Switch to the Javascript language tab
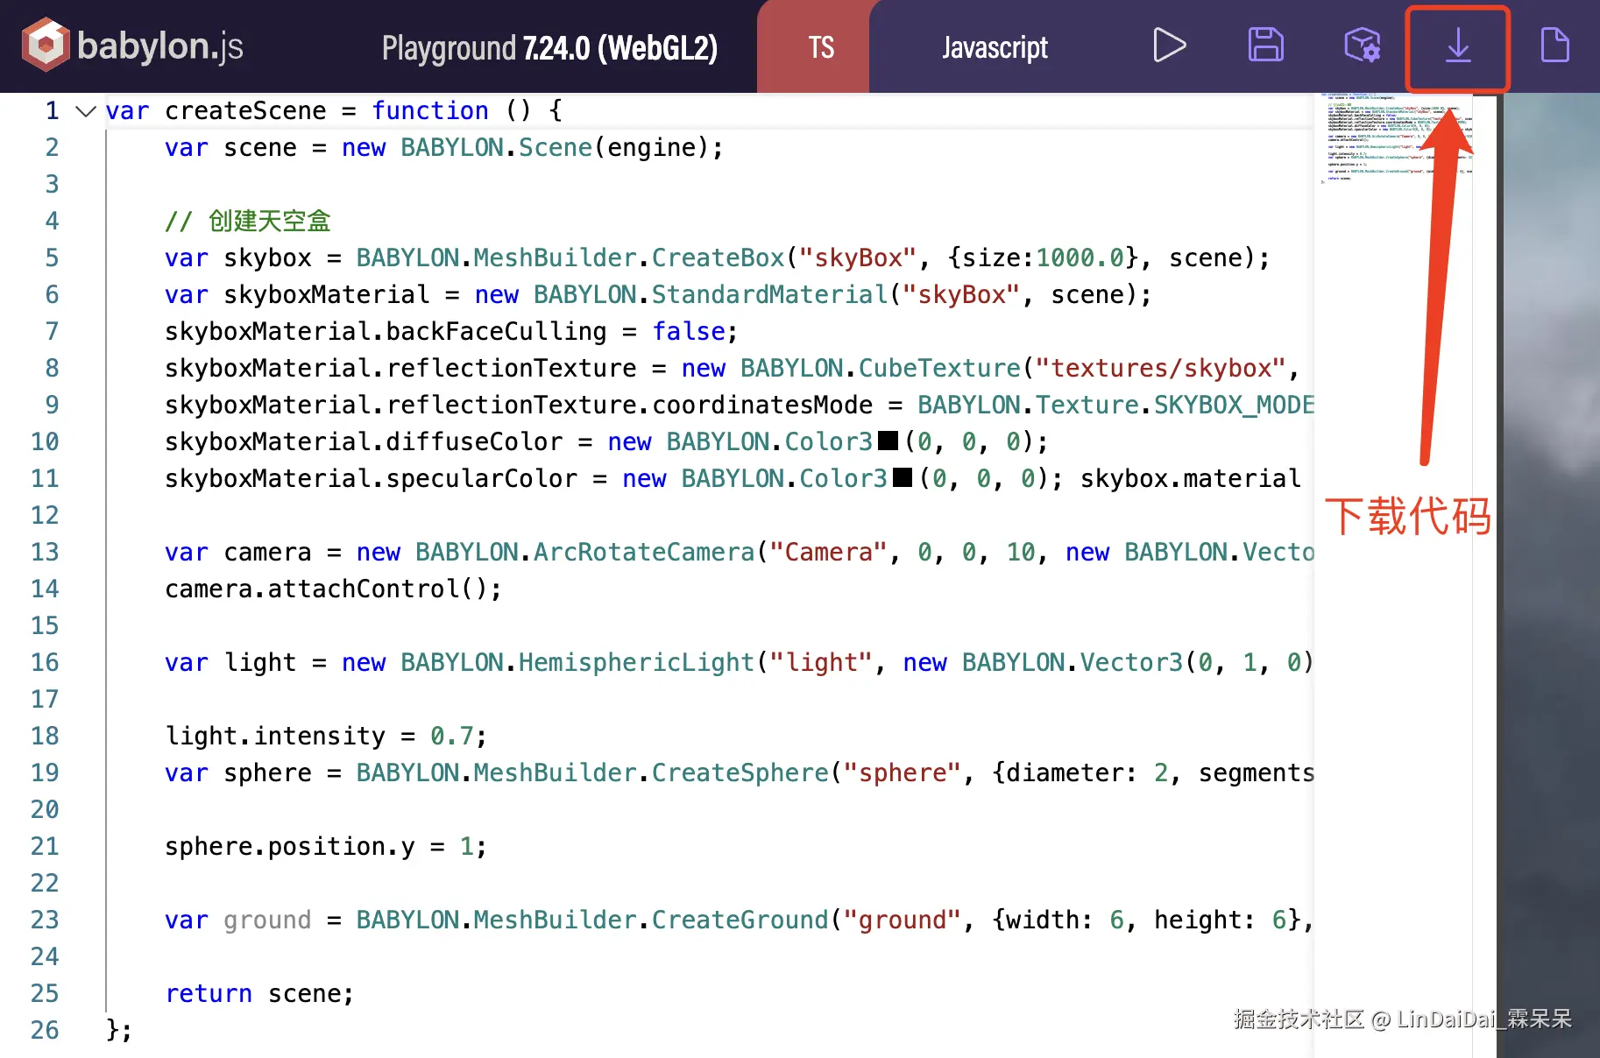The image size is (1600, 1058). tap(995, 47)
